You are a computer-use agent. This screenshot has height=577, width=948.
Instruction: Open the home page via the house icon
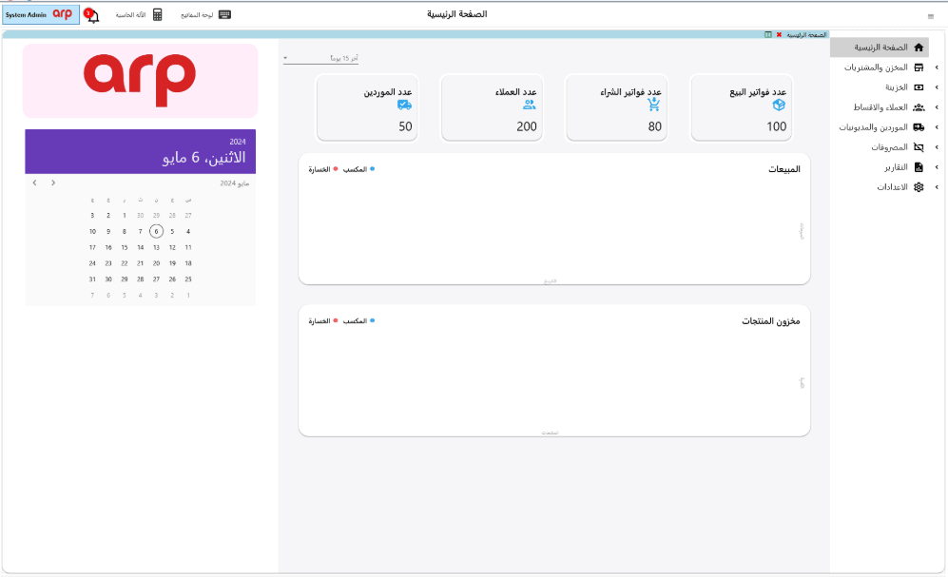[919, 48]
